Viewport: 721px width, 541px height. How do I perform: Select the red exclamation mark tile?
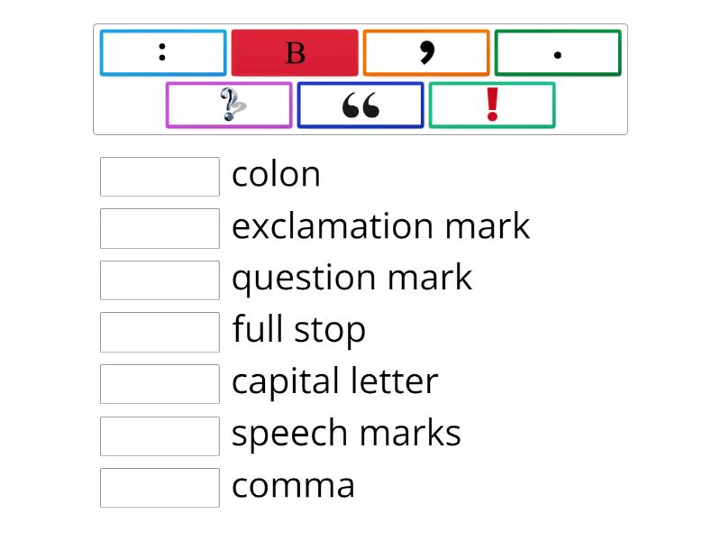pos(492,104)
